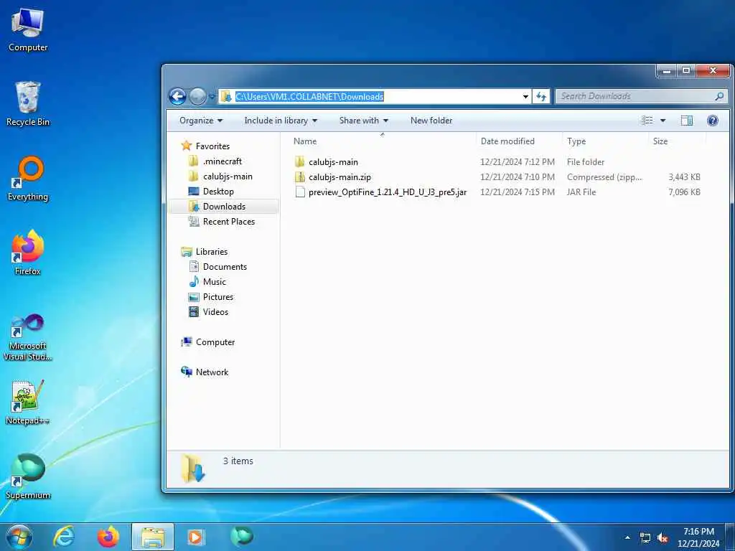This screenshot has height=551, width=735.
Task: Select the OptiFine jar file icon
Action: [299, 192]
